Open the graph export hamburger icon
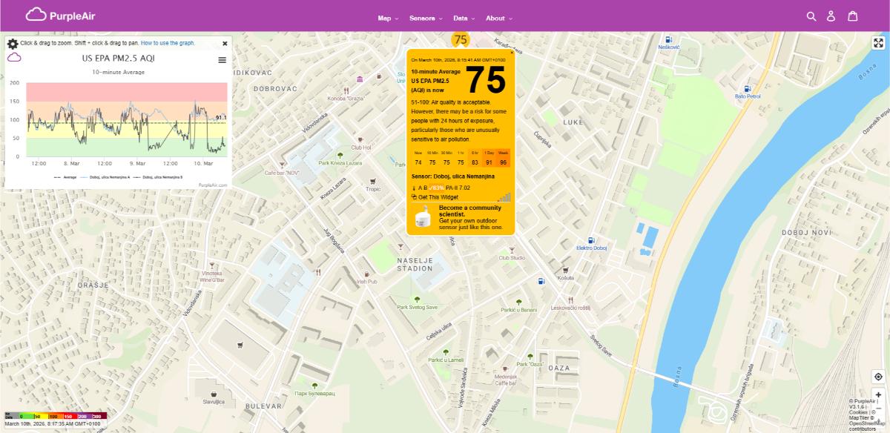 [x=222, y=60]
